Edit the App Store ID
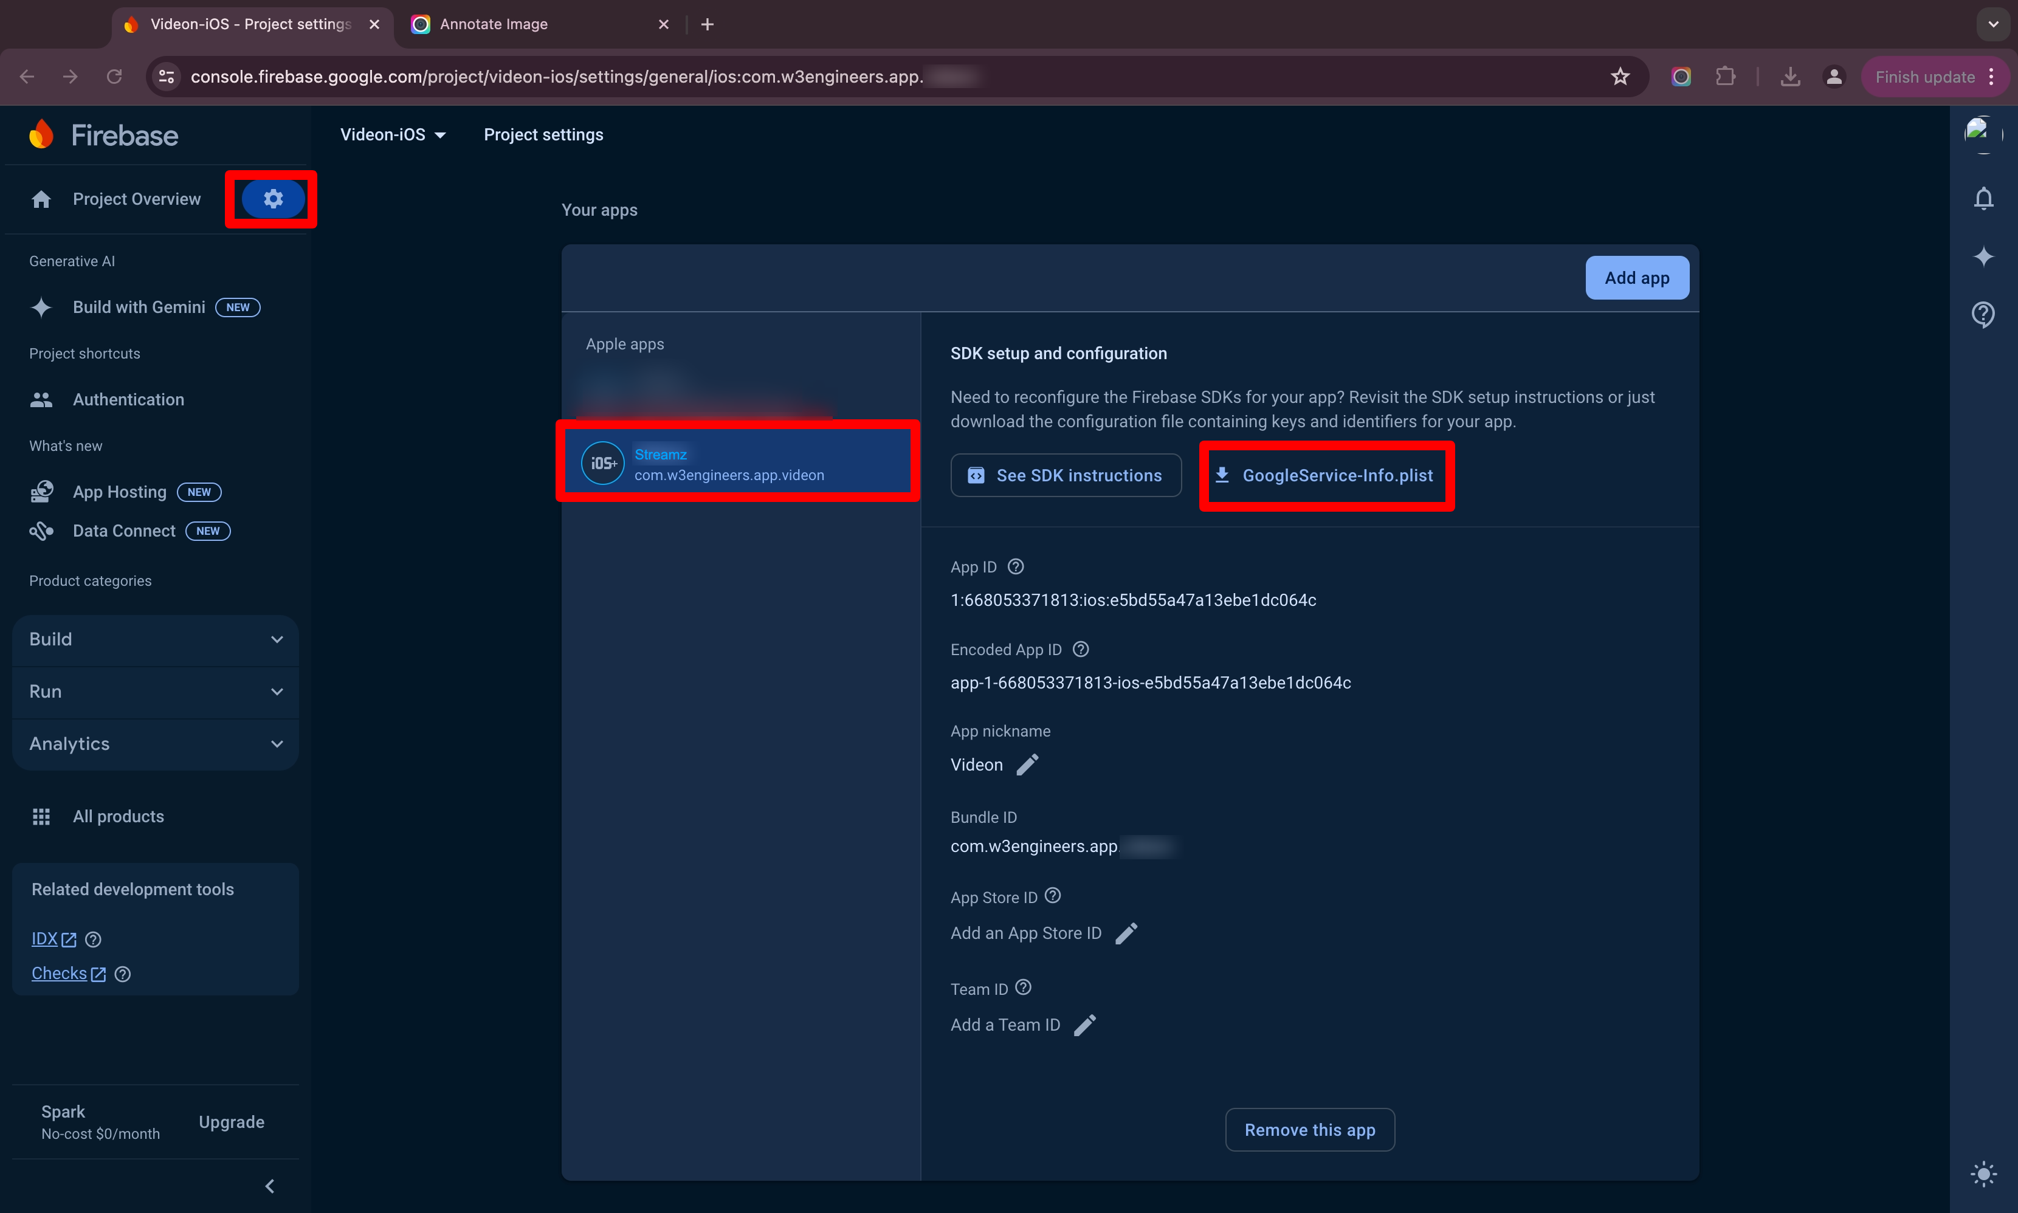 (1126, 933)
